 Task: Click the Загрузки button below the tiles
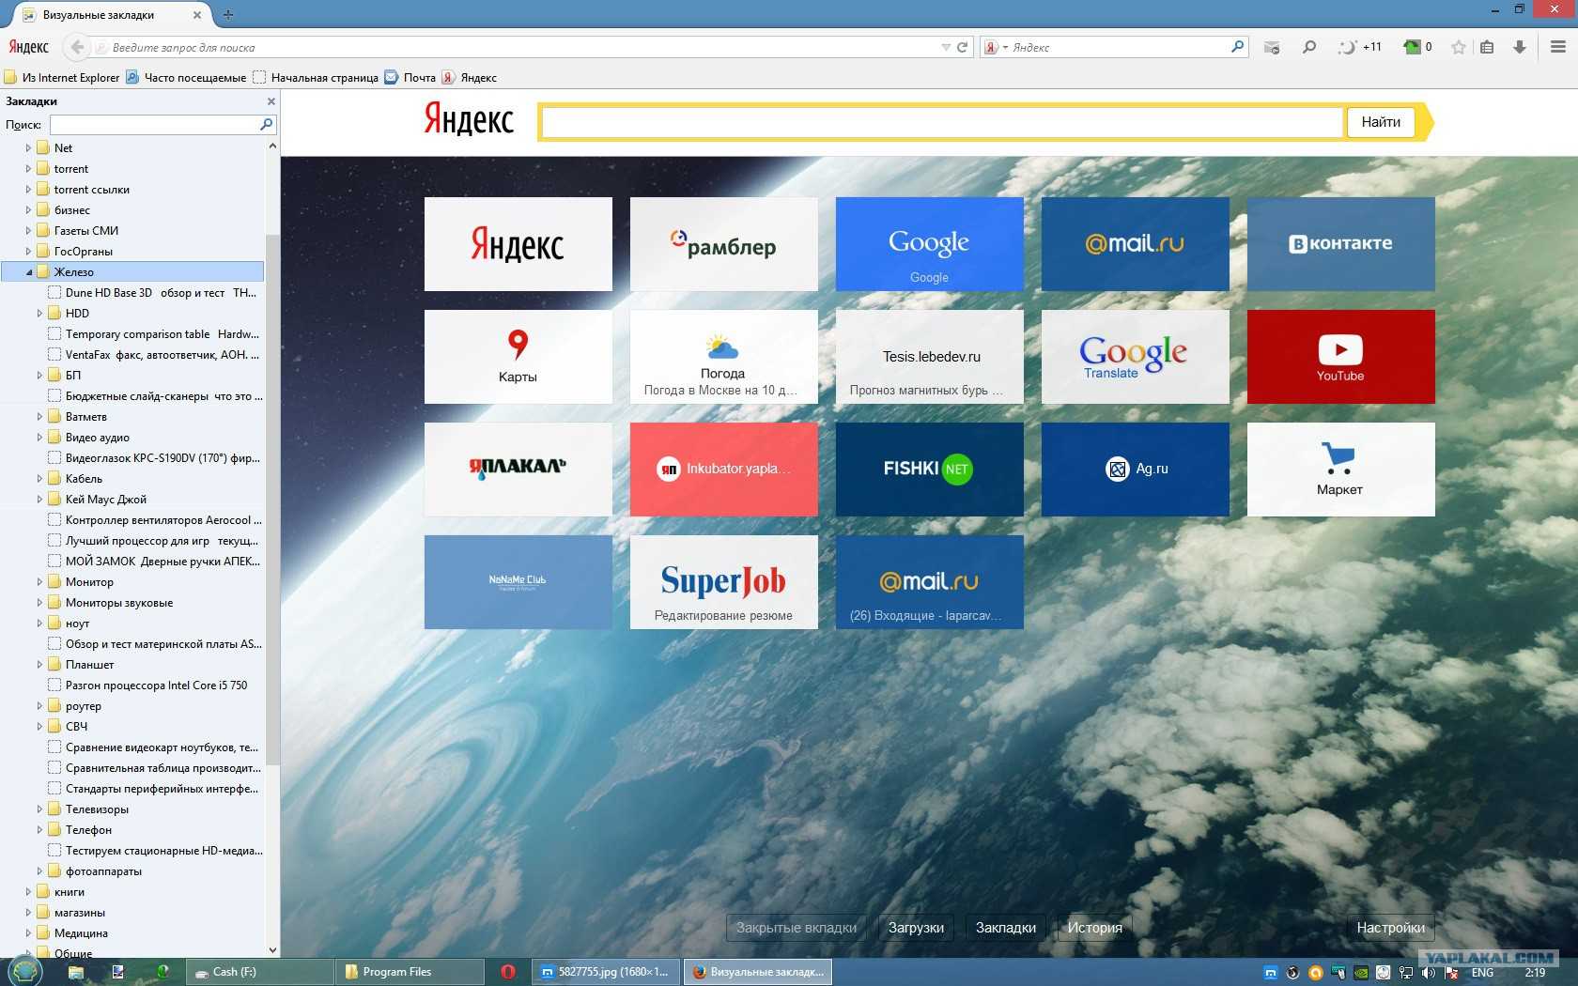pyautogui.click(x=916, y=928)
